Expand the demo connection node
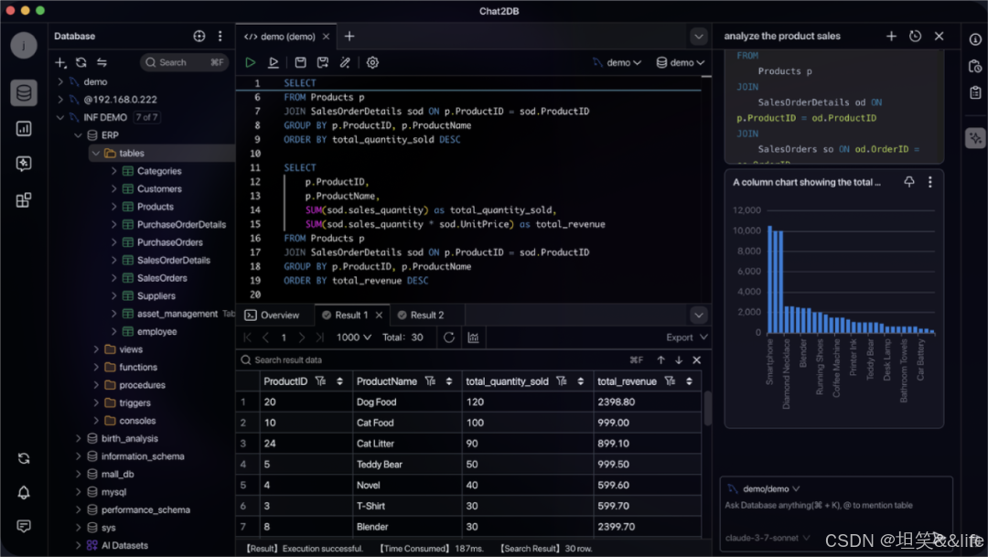The image size is (988, 557). point(60,82)
